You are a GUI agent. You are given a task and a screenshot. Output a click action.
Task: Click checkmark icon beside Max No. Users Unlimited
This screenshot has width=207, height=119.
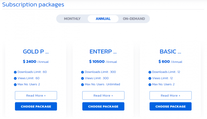click(x=82, y=84)
